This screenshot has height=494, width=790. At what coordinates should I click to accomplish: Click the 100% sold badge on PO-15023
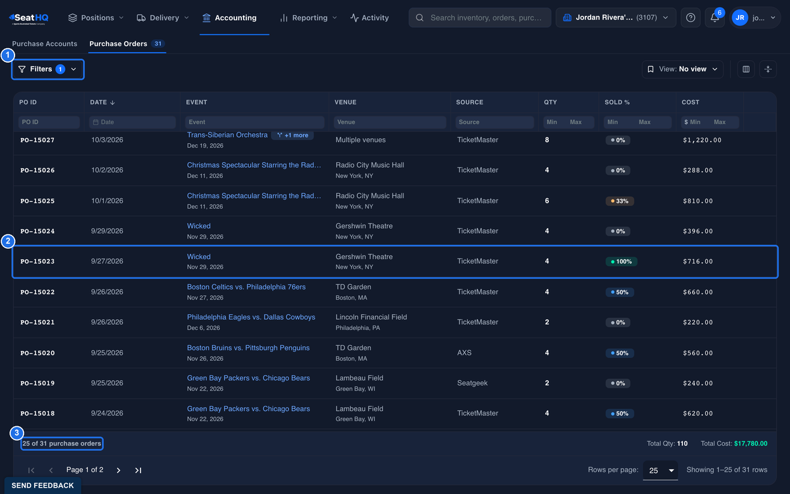click(x=622, y=262)
